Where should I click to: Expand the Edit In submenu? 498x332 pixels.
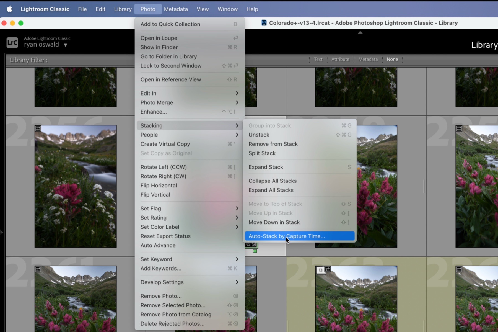pyautogui.click(x=190, y=93)
